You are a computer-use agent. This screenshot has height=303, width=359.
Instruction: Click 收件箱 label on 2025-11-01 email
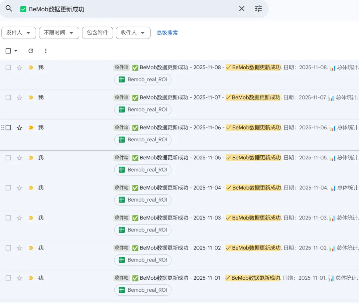click(x=122, y=278)
